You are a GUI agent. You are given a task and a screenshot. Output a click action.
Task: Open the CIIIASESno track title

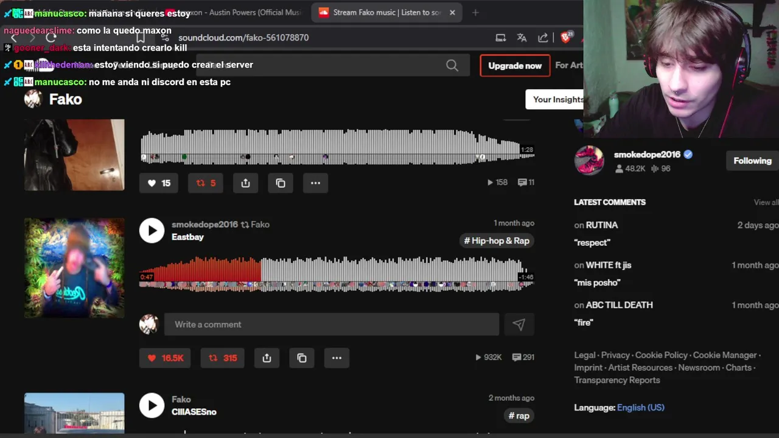[194, 412]
